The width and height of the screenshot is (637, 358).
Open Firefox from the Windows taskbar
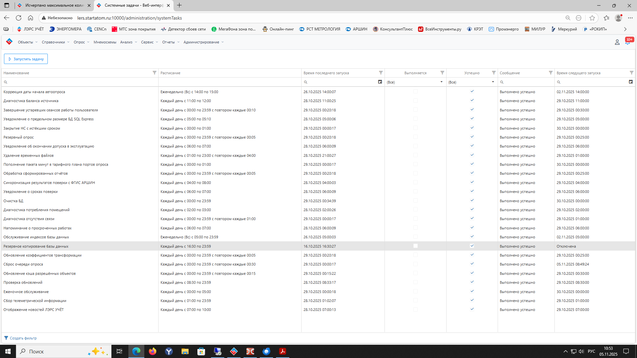pos(153,351)
